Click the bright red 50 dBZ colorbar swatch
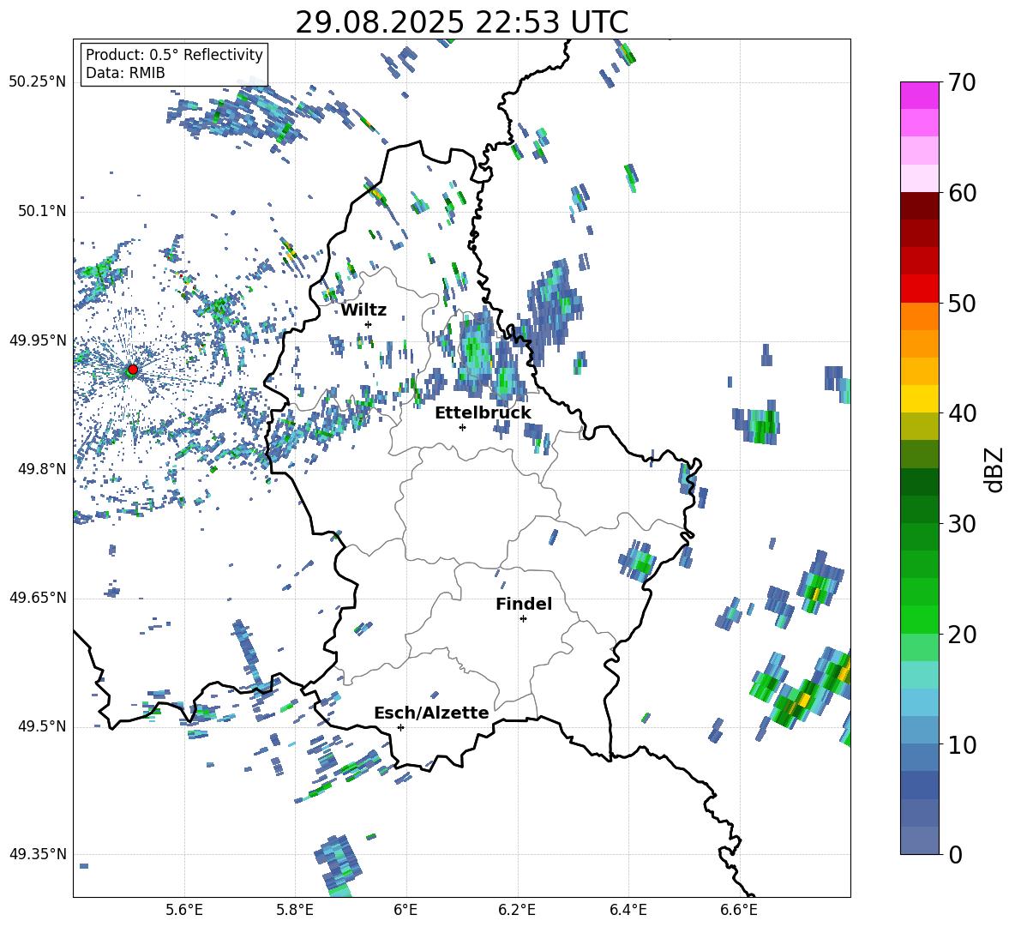 [919, 289]
